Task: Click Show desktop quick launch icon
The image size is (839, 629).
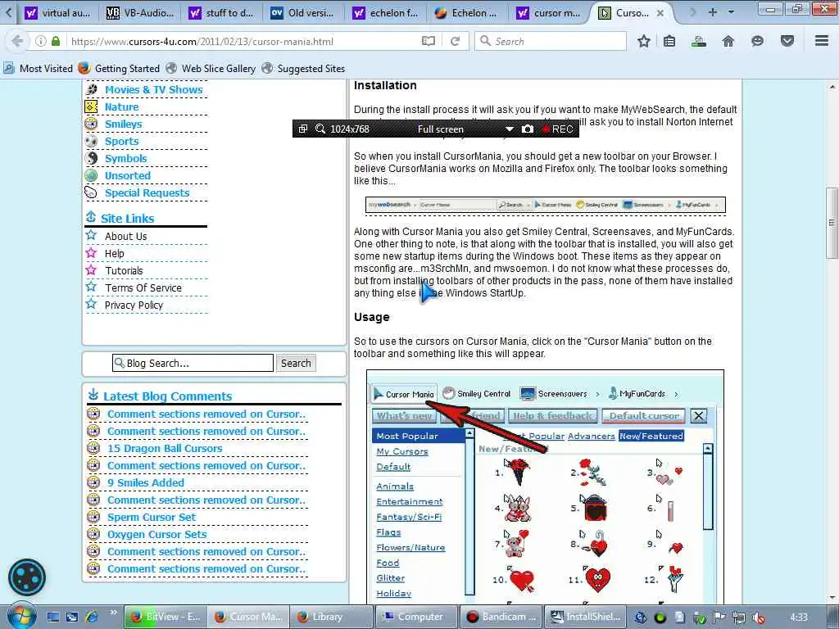Action: coord(53,617)
